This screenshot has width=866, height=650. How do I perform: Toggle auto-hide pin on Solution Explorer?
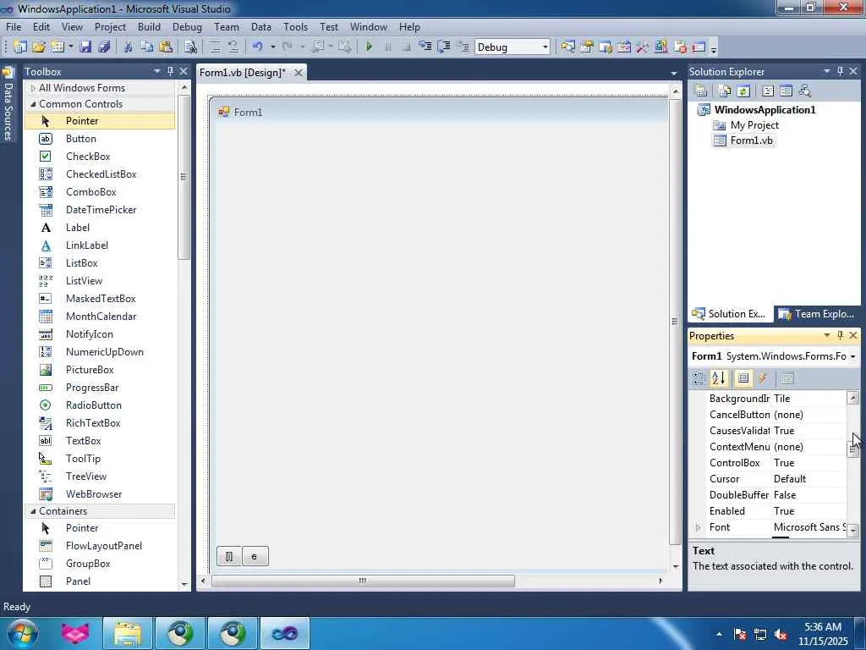pos(840,71)
